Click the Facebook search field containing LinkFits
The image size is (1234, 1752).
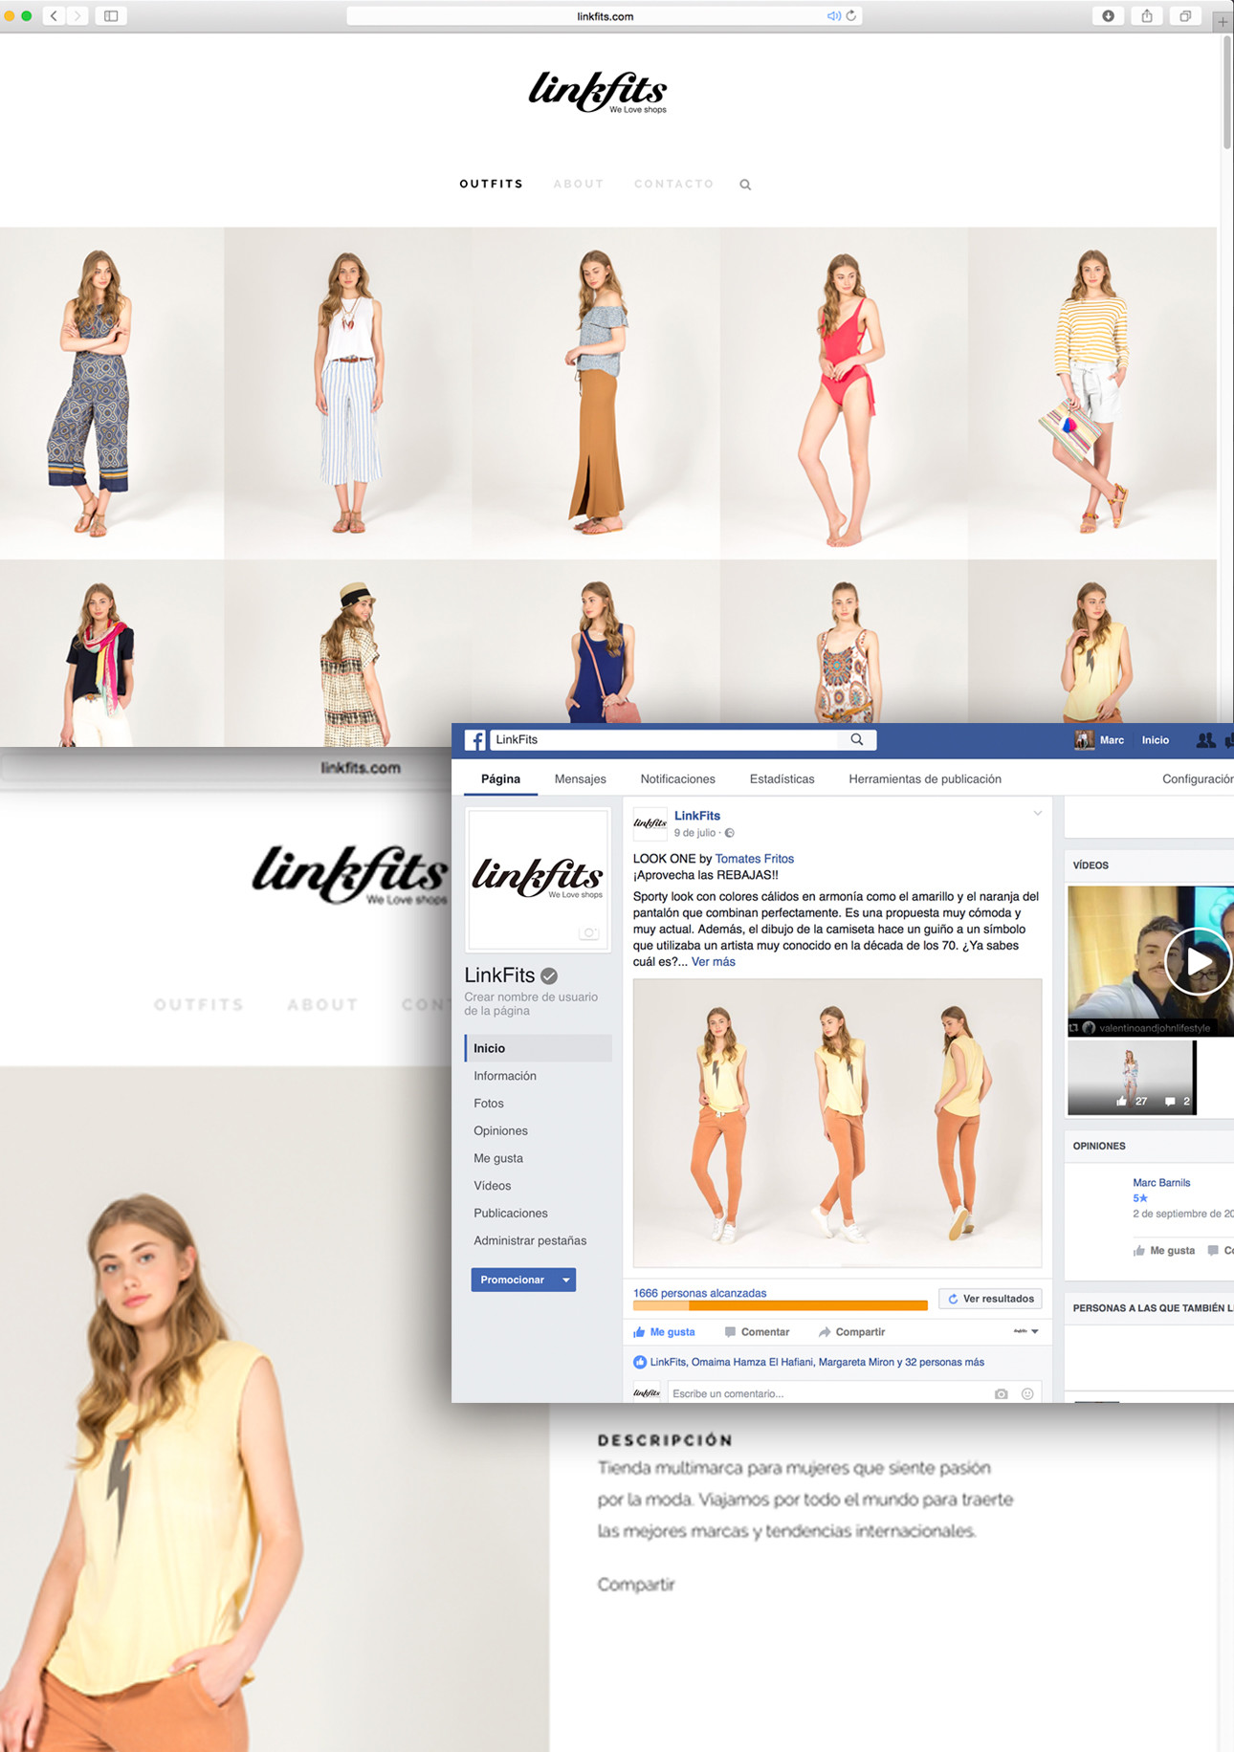[664, 739]
